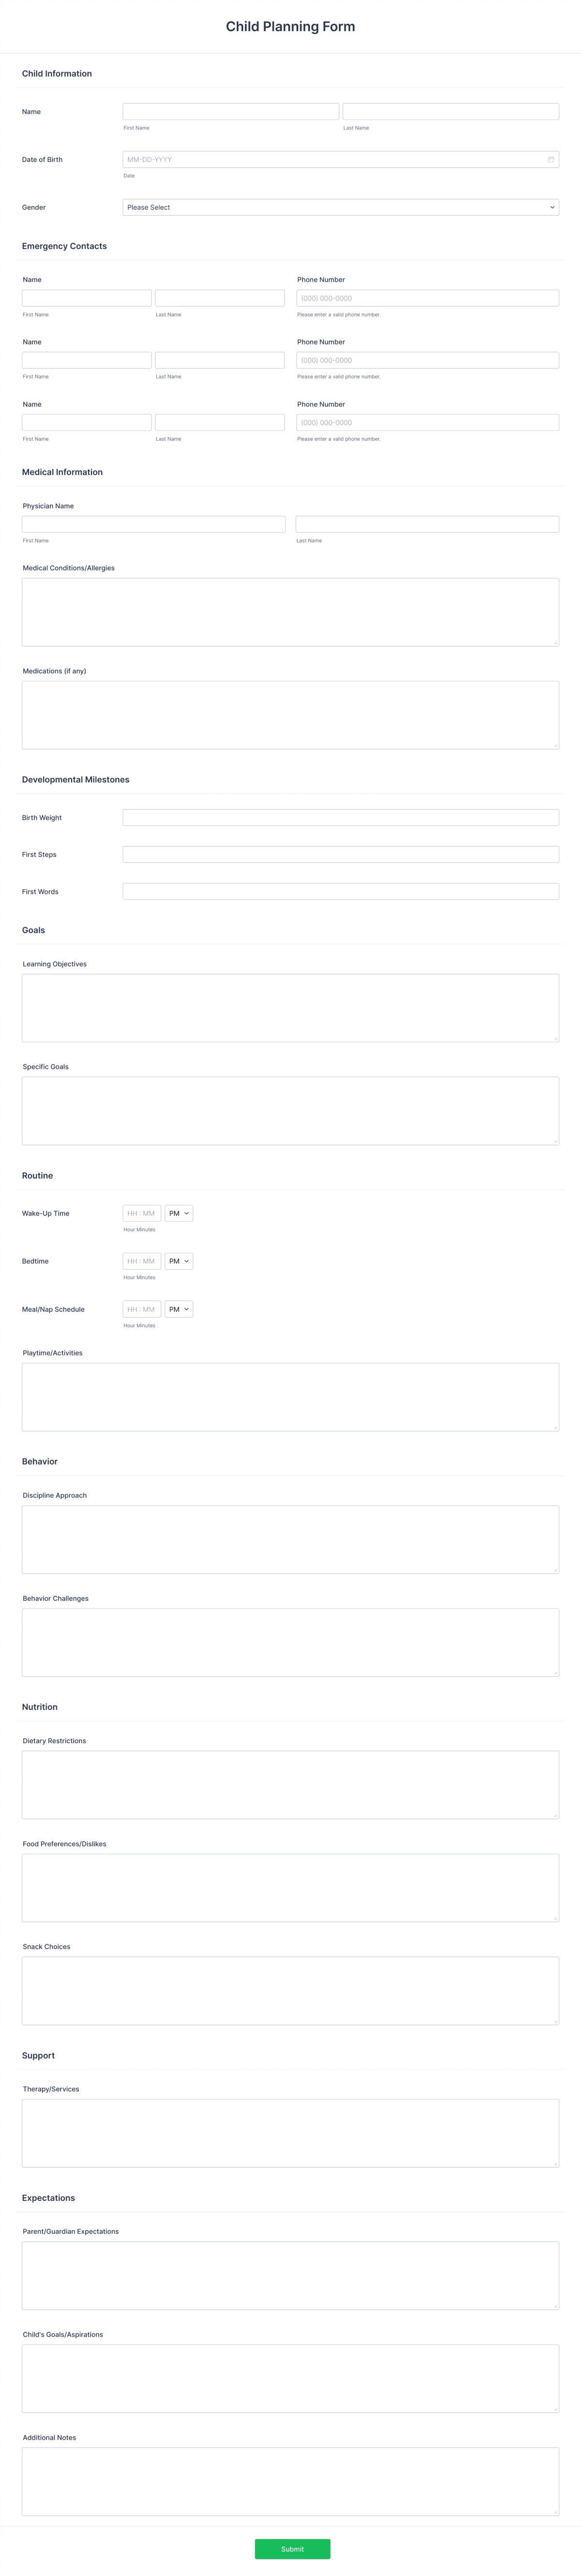Select the Learning Objectives text area
581x2576 pixels.
(290, 1008)
